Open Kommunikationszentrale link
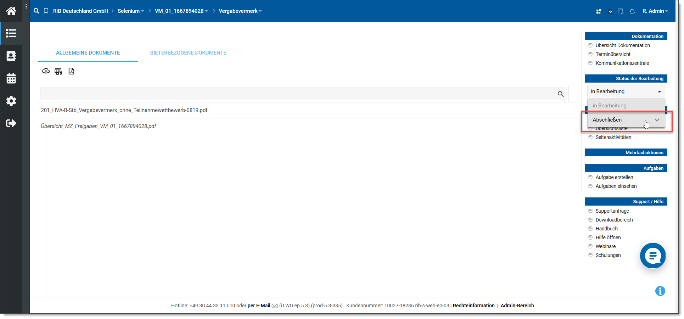 click(x=622, y=63)
